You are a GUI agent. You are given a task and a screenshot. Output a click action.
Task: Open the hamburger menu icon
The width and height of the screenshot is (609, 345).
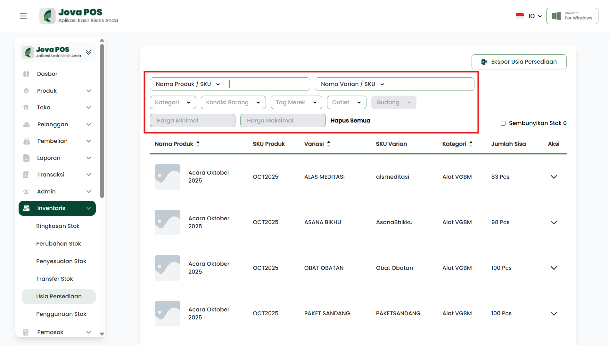(23, 16)
